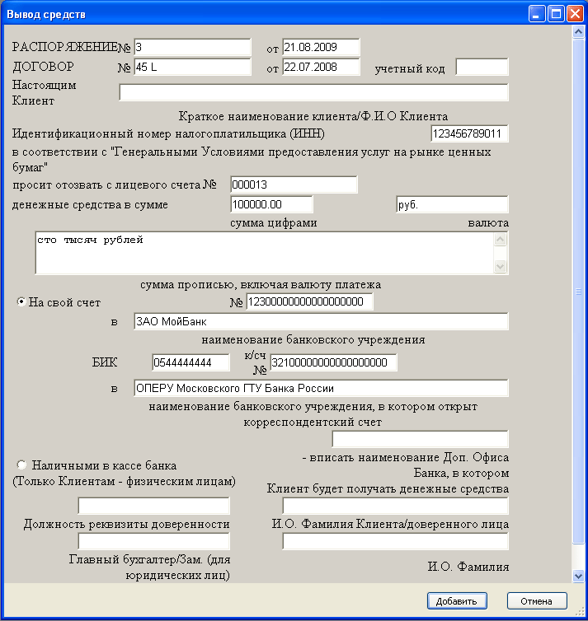Close the Вывод средств window
Image resolution: width=588 pixels, height=621 pixels.
pos(575,14)
